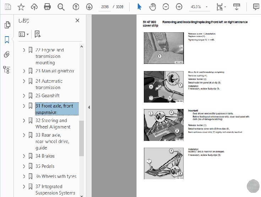Click bookmark panel scroll up arrow

pos(82,46)
